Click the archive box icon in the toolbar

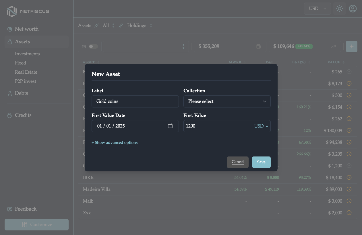[x=84, y=46]
